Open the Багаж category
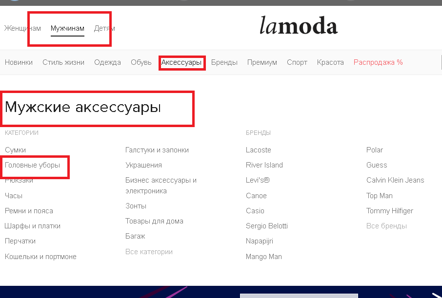The width and height of the screenshot is (442, 298). (x=135, y=236)
